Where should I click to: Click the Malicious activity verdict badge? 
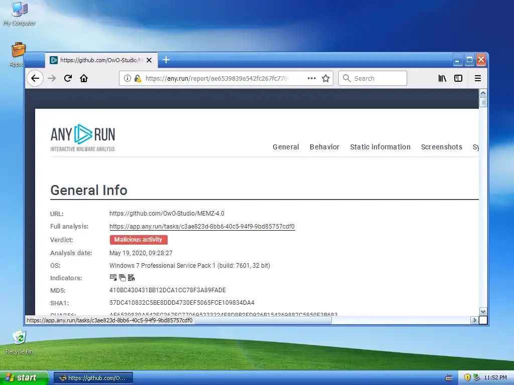click(x=139, y=240)
